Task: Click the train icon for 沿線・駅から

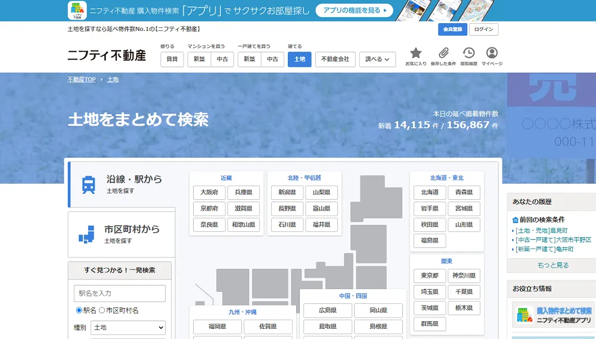Action: point(89,185)
